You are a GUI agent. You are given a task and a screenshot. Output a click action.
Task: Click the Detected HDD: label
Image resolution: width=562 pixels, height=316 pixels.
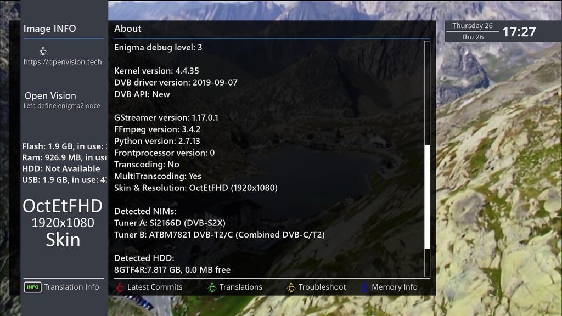144,258
